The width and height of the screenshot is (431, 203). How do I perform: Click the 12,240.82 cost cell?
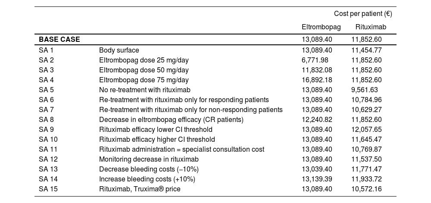[317, 119]
